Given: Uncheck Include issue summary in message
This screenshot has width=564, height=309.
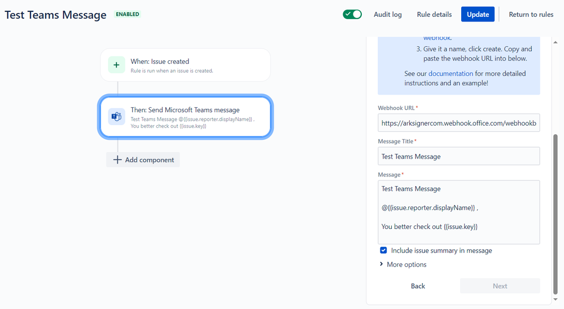Looking at the screenshot, I should click(x=383, y=250).
